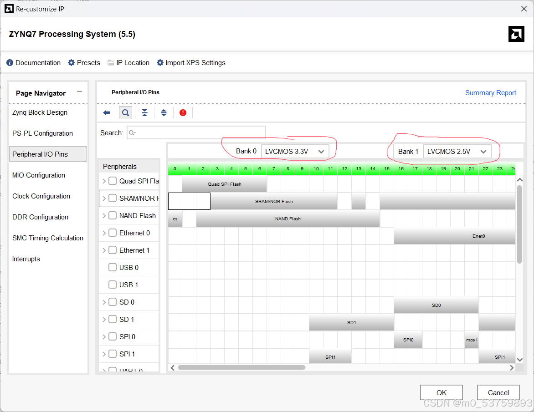Go to PS-PL Configuration page

[x=42, y=133]
